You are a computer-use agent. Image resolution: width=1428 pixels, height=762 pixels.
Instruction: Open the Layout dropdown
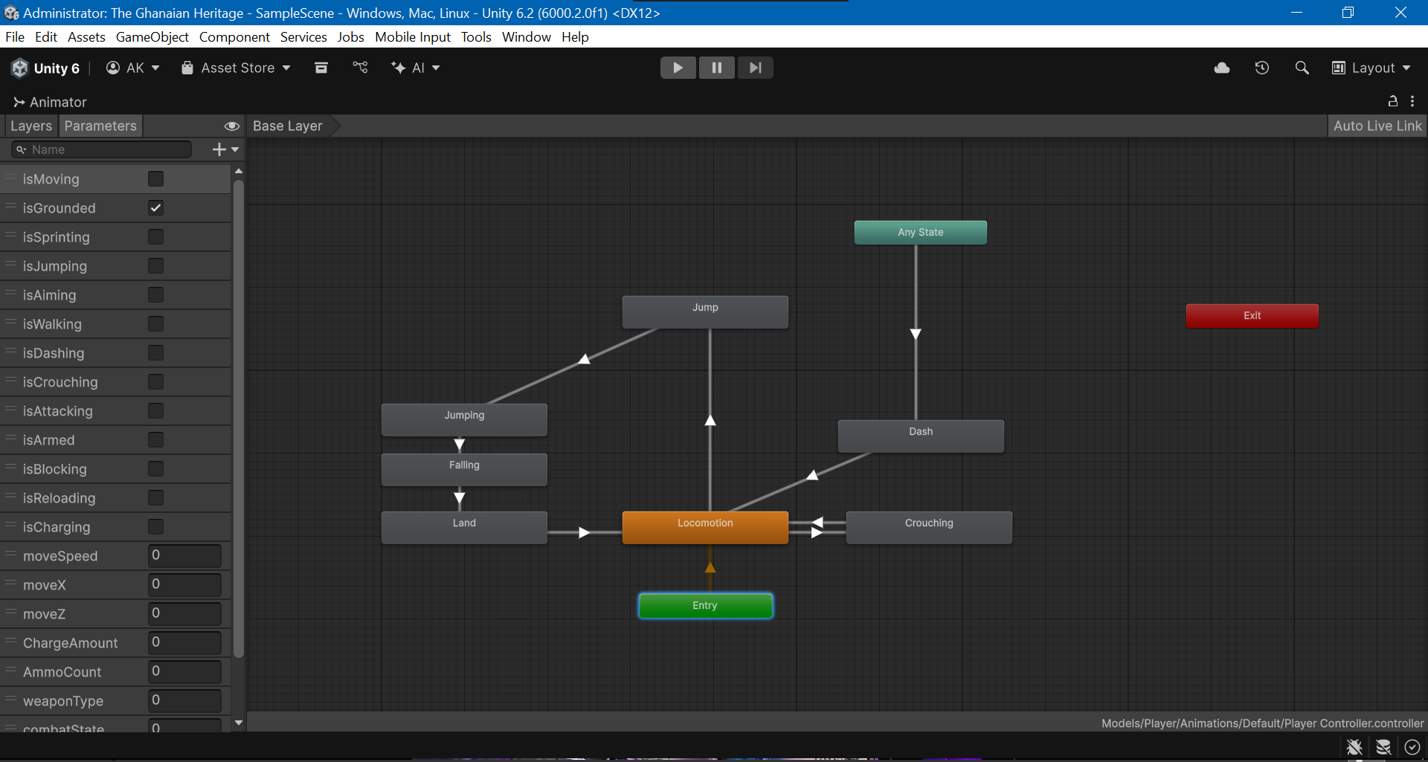[1371, 68]
